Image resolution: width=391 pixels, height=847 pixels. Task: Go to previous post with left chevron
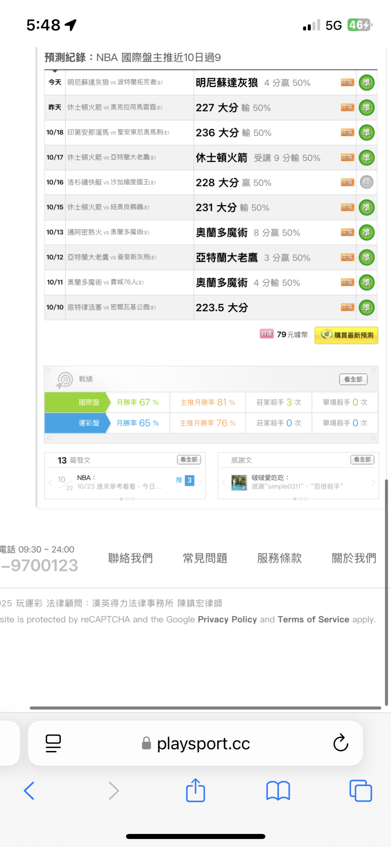(x=50, y=482)
